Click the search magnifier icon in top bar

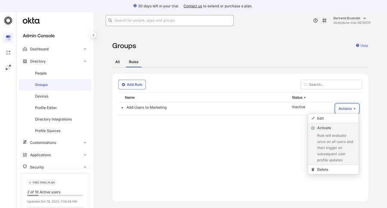tap(110, 21)
